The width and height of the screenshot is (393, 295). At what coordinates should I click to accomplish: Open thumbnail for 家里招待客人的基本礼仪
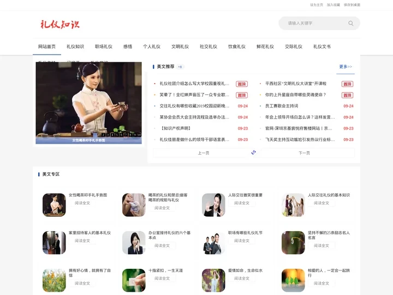coord(54,243)
